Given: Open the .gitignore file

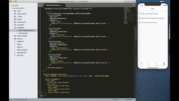Looking at the screenshot, I should pyautogui.click(x=20, y=41).
